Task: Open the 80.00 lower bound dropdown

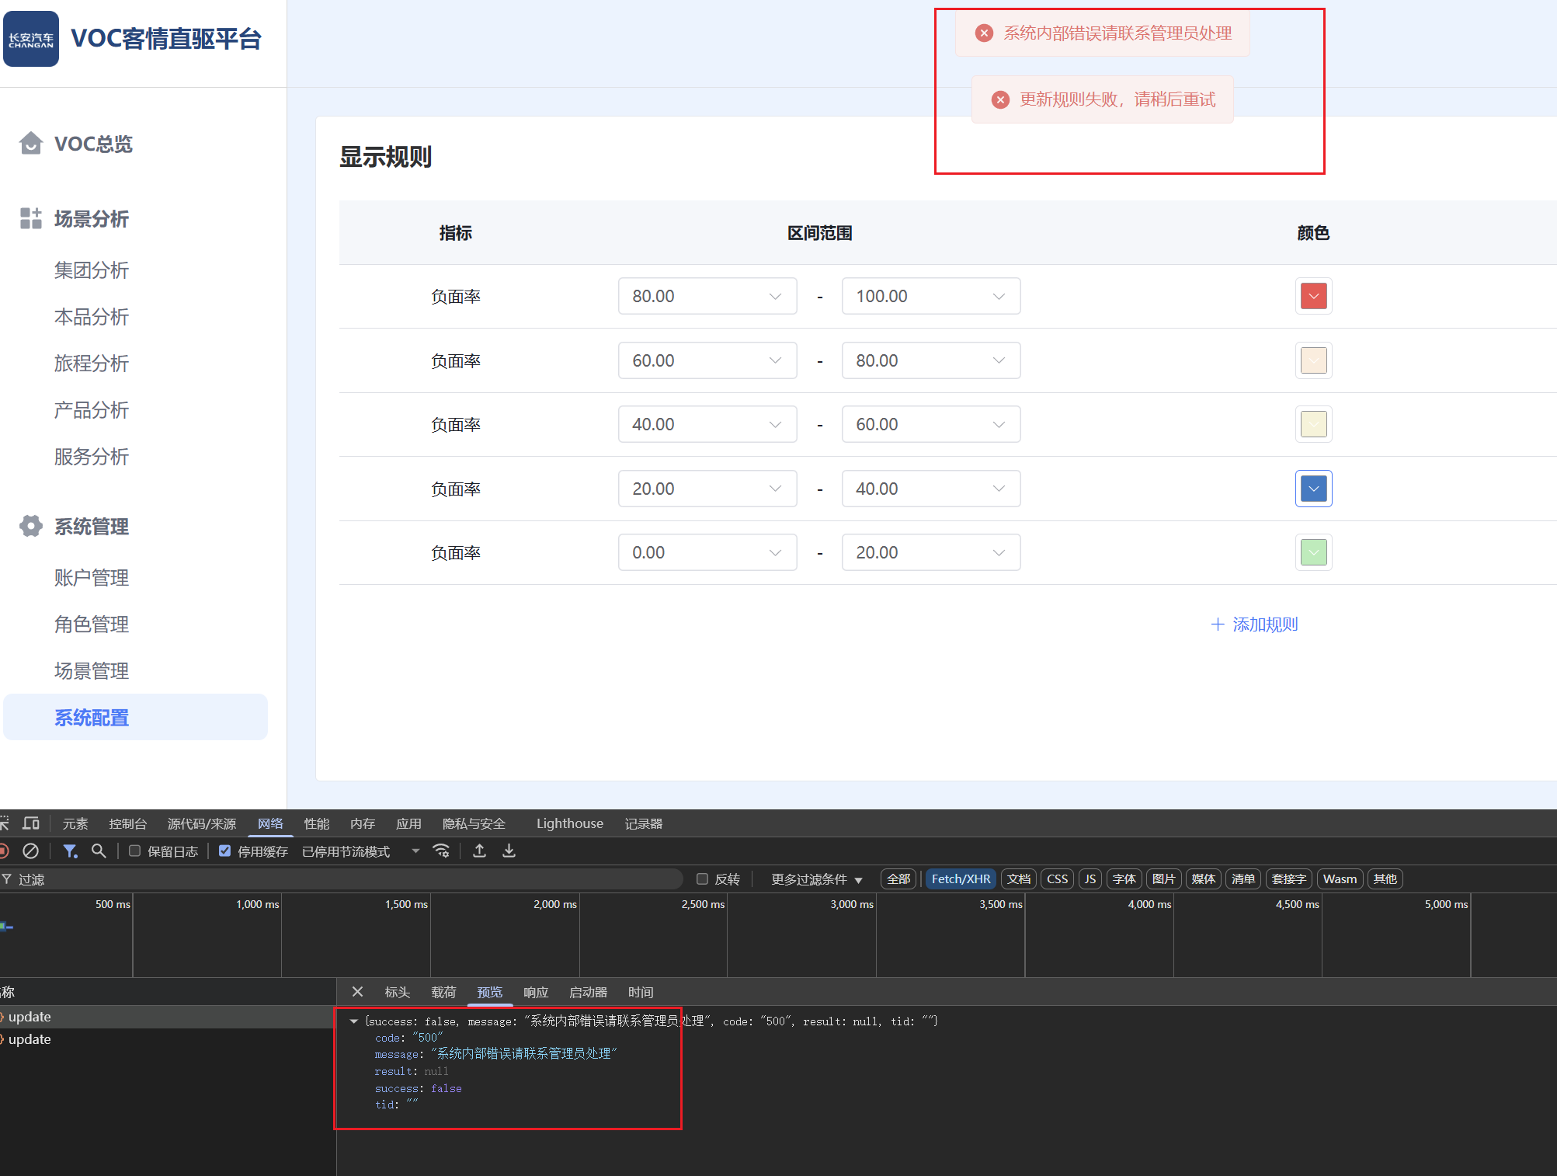Action: [x=707, y=296]
